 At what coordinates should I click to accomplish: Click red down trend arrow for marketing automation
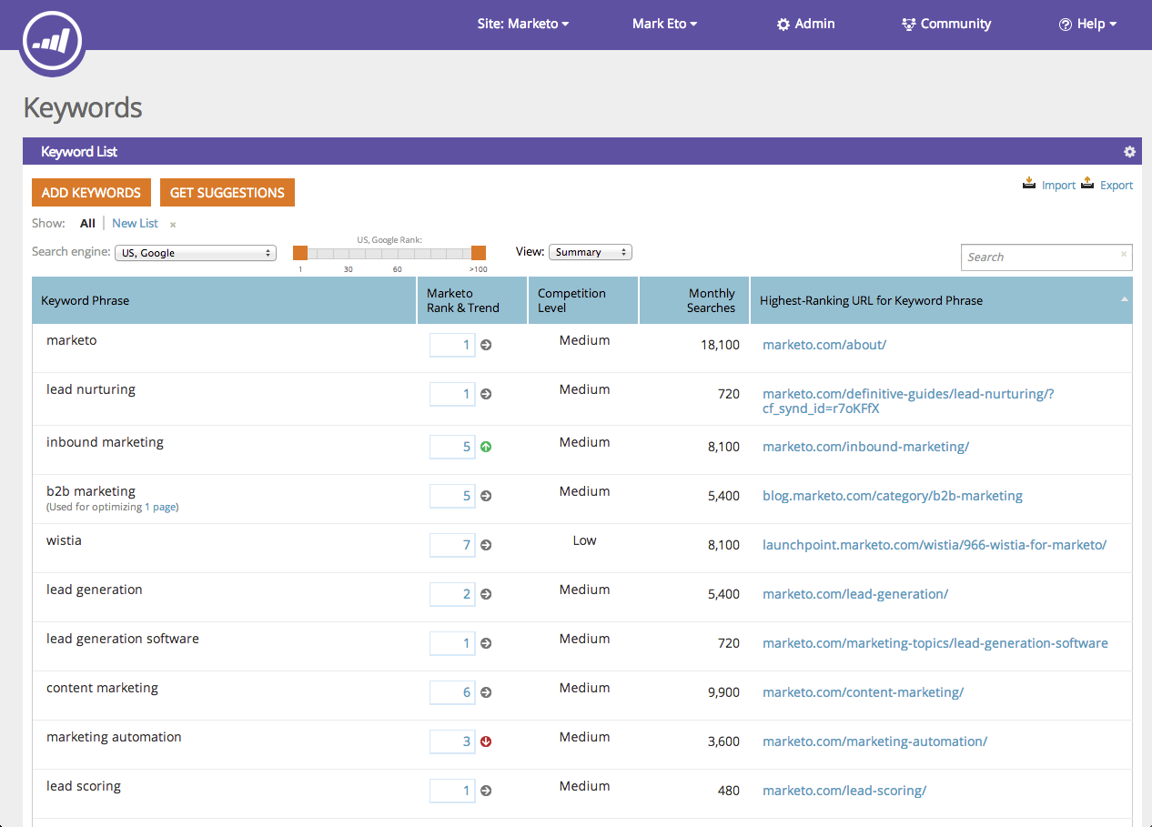pos(486,741)
